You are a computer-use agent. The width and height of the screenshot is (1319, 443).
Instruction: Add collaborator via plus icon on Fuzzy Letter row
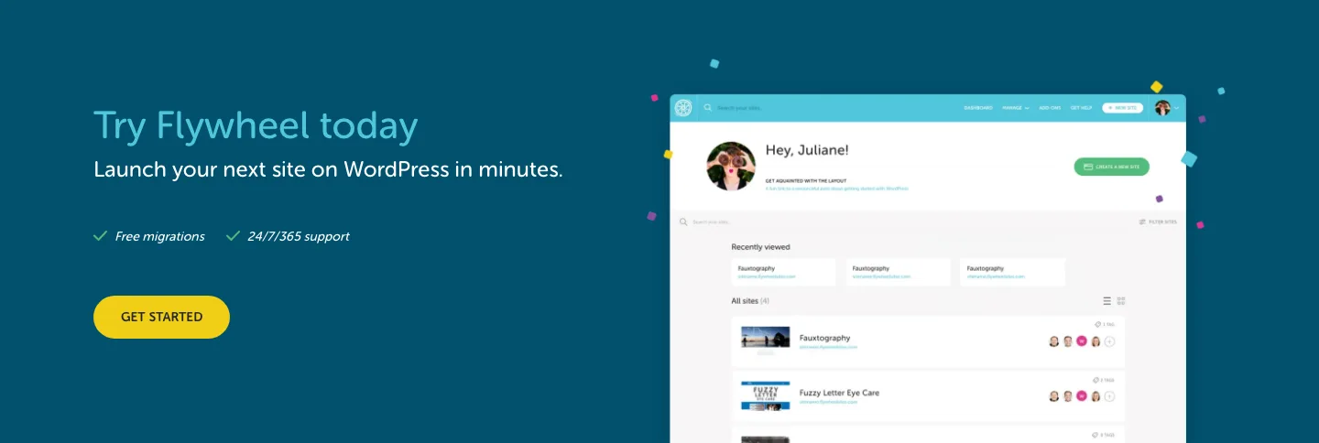click(x=1109, y=396)
